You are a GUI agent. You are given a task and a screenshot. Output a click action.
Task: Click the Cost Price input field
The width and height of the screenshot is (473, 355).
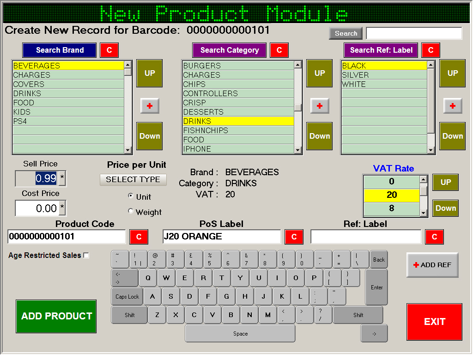(37, 208)
